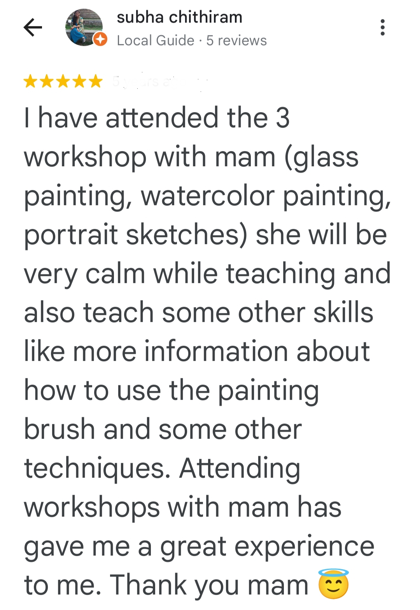Click the smiling halo emoji
Viewport: 420px width, 610px height.
point(333,584)
